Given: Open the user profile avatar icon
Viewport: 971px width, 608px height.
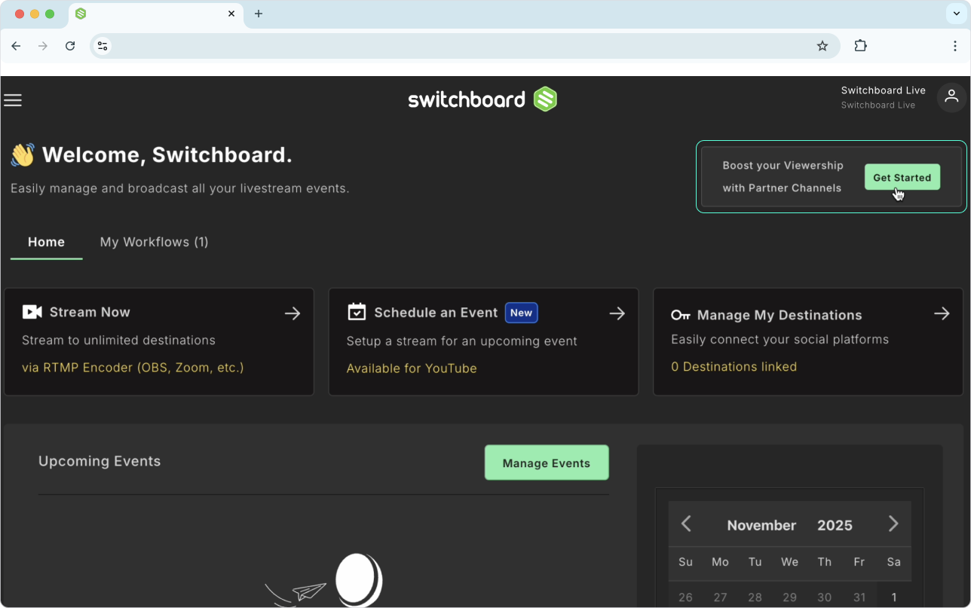Looking at the screenshot, I should [951, 97].
